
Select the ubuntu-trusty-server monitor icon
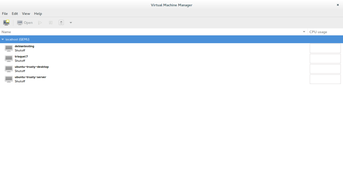click(x=9, y=79)
